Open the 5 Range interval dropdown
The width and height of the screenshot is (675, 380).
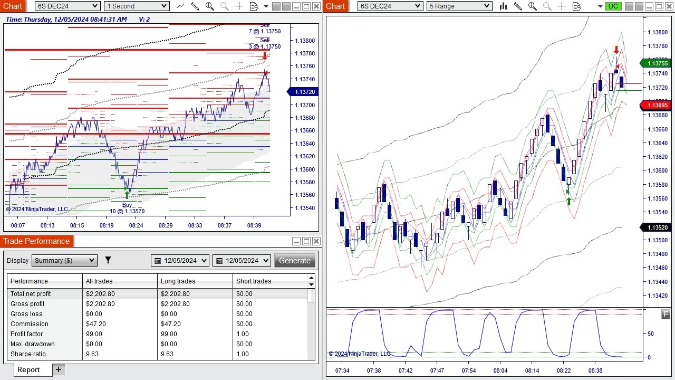(459, 6)
